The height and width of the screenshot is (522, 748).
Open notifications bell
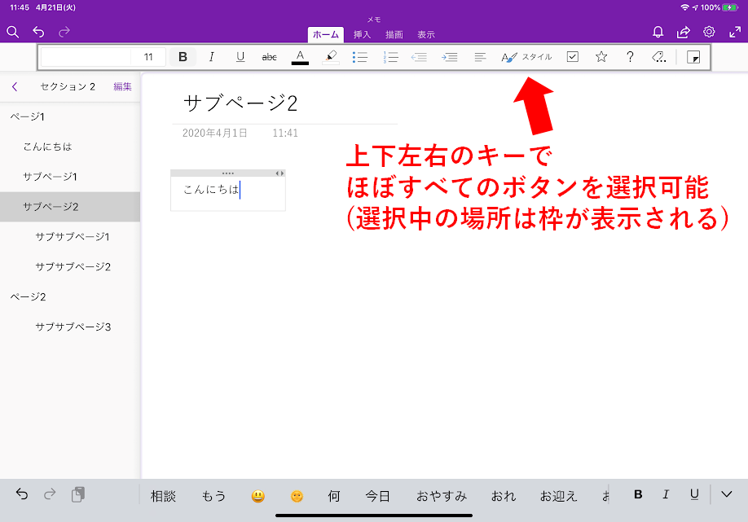(658, 32)
